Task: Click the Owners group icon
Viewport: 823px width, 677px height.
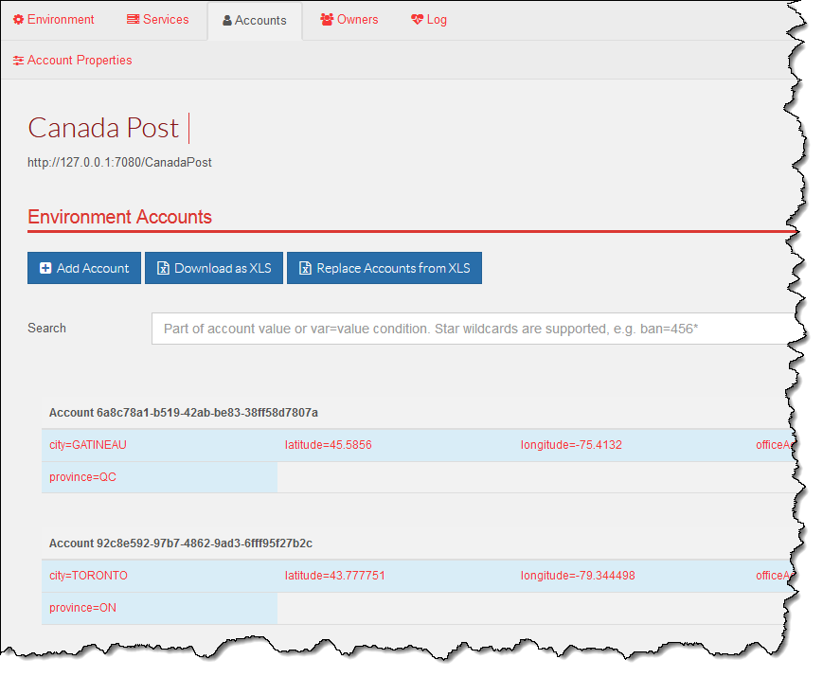Action: (327, 20)
